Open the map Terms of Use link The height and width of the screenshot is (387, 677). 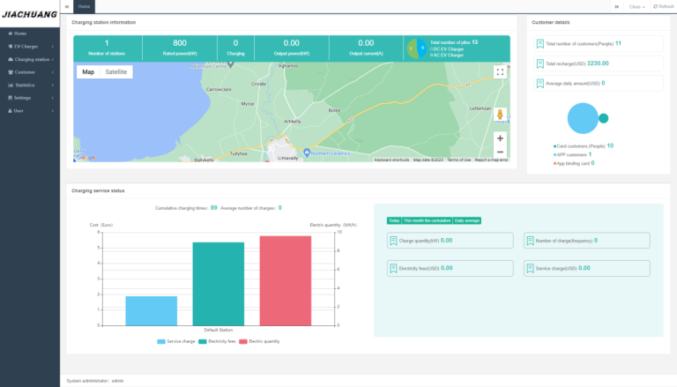pyautogui.click(x=458, y=160)
